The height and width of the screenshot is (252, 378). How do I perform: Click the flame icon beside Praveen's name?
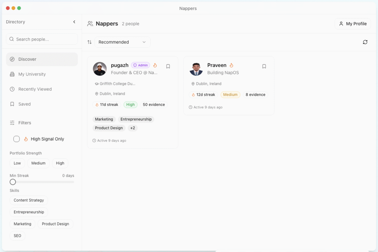(x=231, y=65)
